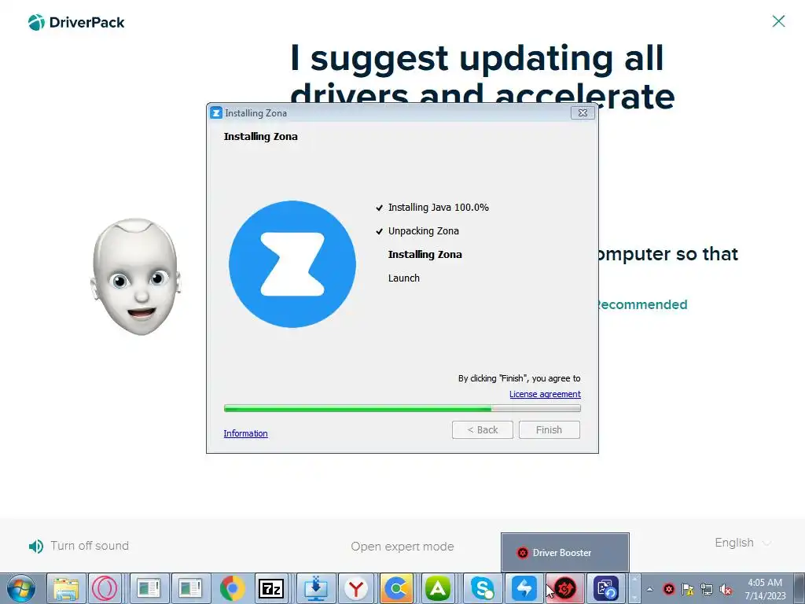Open Driver Booster from the taskbar

point(564,588)
